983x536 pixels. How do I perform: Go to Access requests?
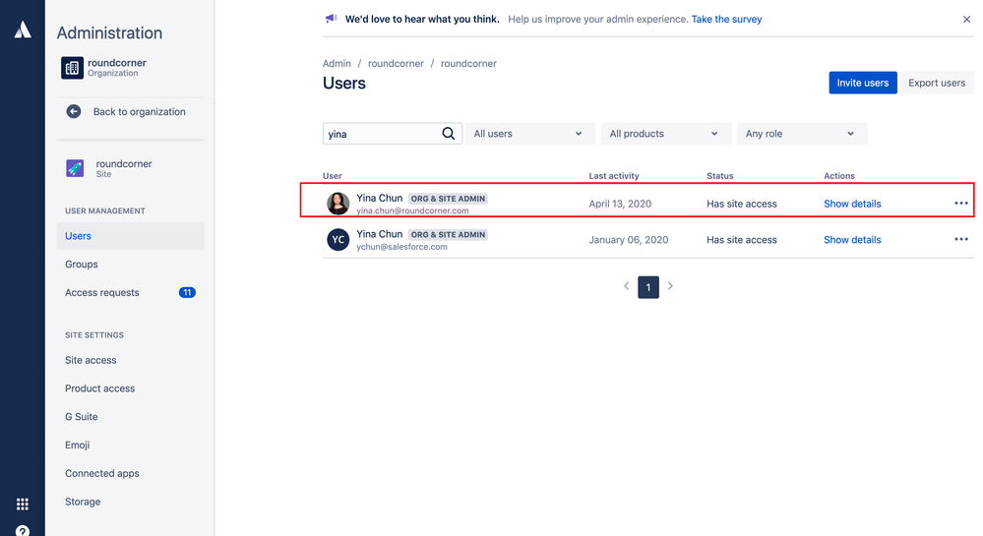[x=102, y=292]
